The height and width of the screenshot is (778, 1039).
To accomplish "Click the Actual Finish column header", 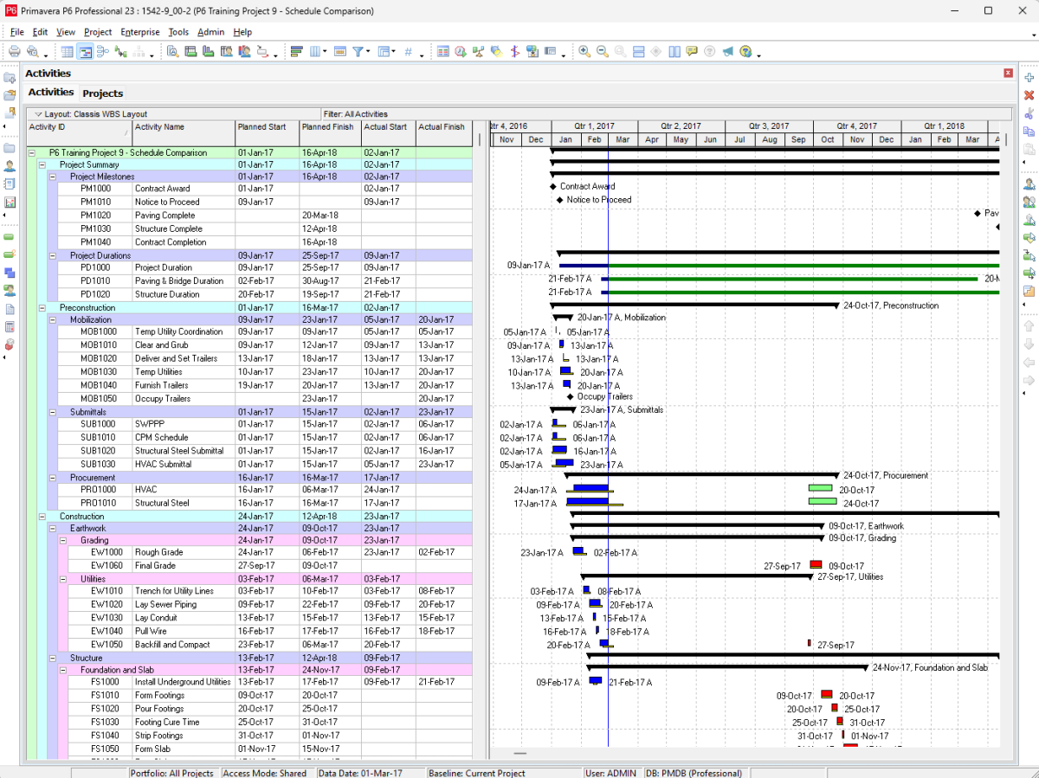I will click(x=444, y=133).
